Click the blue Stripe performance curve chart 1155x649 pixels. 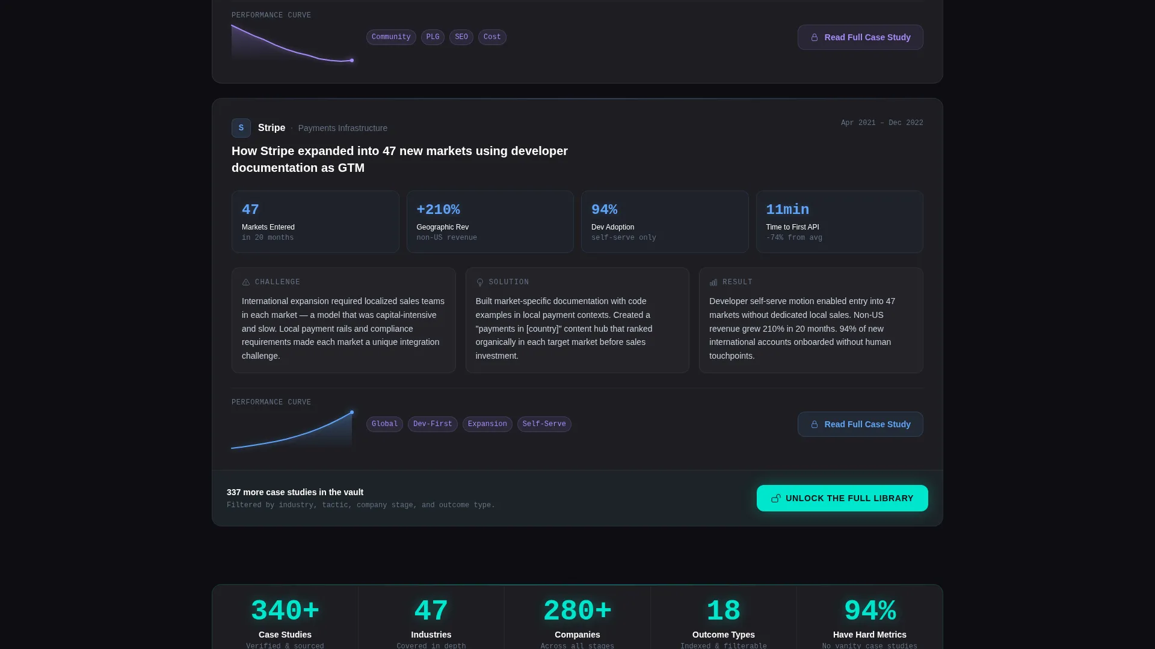coord(292,430)
